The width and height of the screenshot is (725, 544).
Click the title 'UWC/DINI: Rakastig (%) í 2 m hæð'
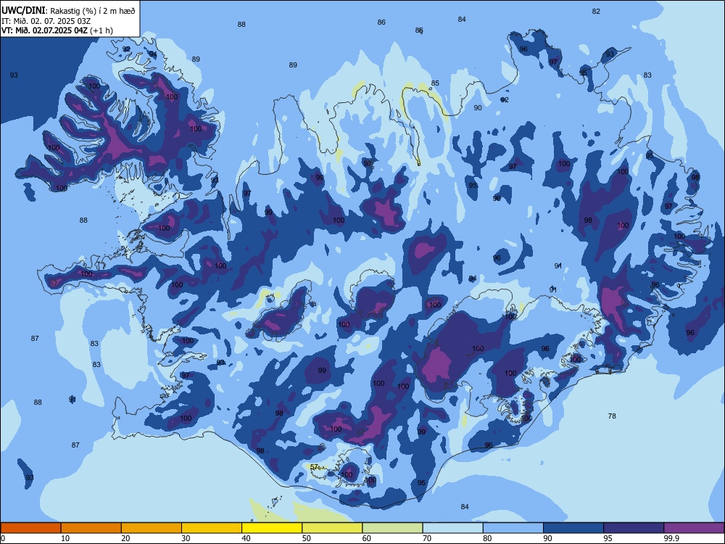click(68, 10)
